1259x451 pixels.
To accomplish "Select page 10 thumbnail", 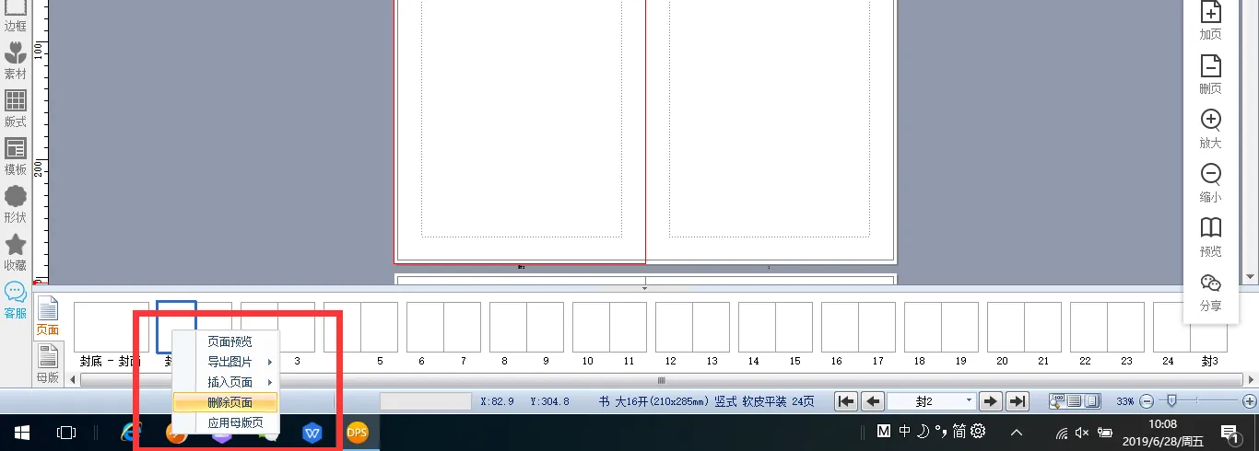I will [x=591, y=328].
